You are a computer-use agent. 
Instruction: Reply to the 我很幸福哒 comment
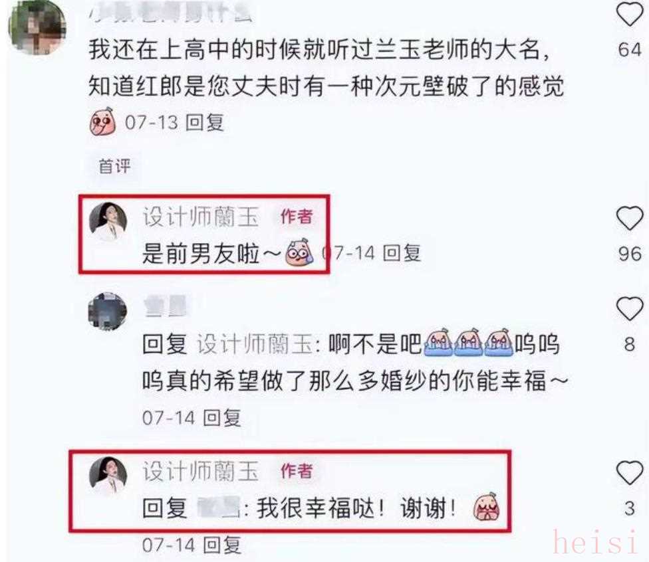coord(222,545)
